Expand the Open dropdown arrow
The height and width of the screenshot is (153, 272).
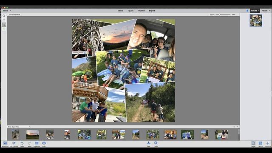click(10, 11)
